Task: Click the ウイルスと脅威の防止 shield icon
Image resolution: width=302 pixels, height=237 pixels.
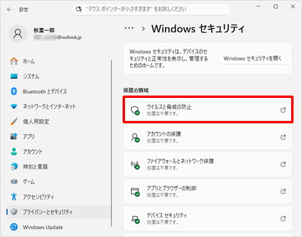Action: [x=135, y=111]
